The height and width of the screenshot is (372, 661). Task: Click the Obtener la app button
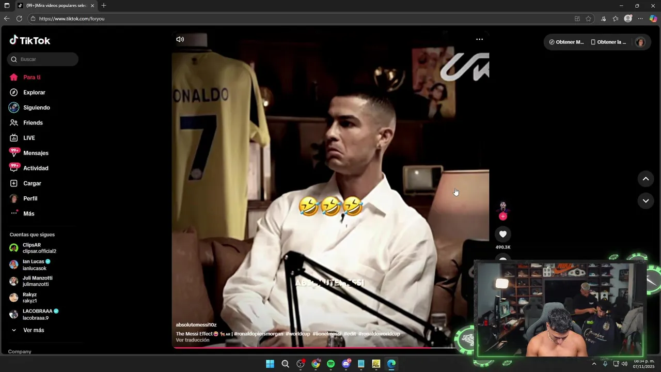point(609,42)
